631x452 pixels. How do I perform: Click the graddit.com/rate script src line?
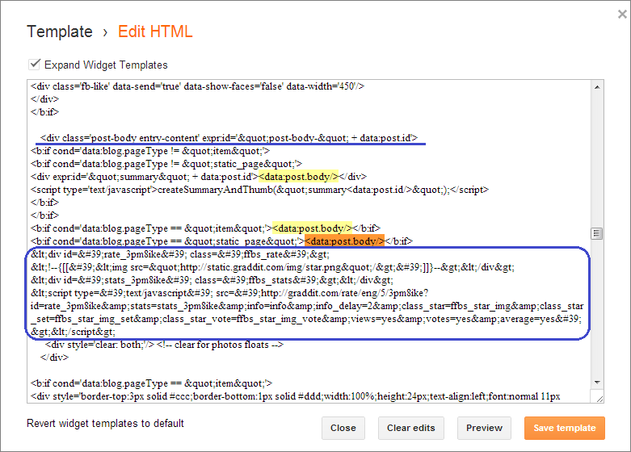click(229, 293)
